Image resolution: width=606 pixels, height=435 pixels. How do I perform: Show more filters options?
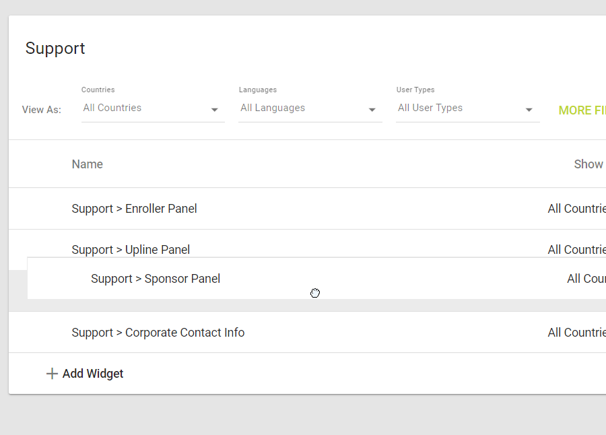pos(582,110)
